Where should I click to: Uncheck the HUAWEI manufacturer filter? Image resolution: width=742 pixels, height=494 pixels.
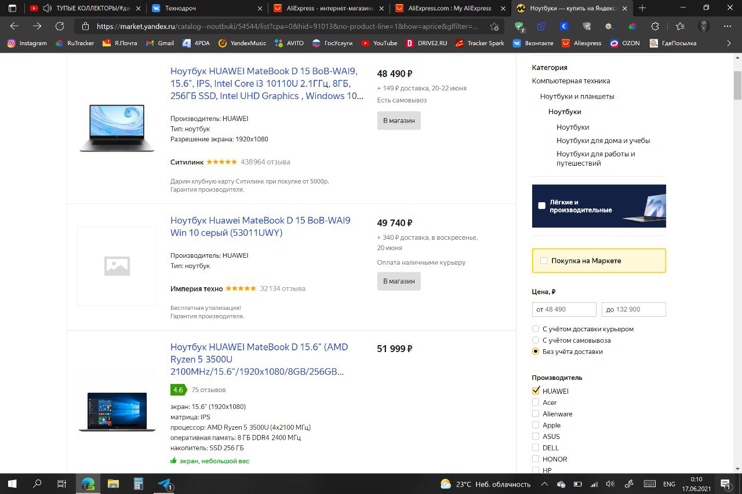tap(536, 391)
